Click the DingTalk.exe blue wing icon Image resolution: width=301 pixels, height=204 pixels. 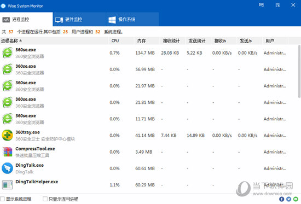[x=7, y=168]
